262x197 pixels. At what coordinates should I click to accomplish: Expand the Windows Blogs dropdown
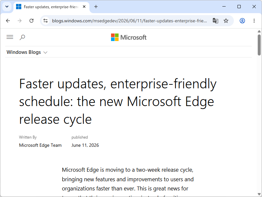pos(27,52)
